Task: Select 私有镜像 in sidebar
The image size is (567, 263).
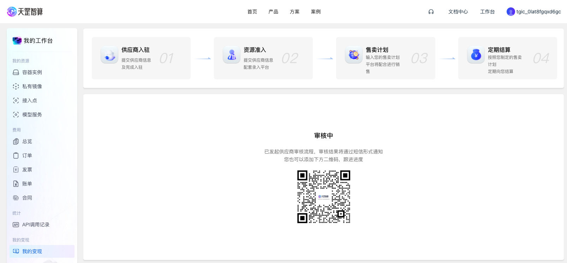Action: coord(42,86)
